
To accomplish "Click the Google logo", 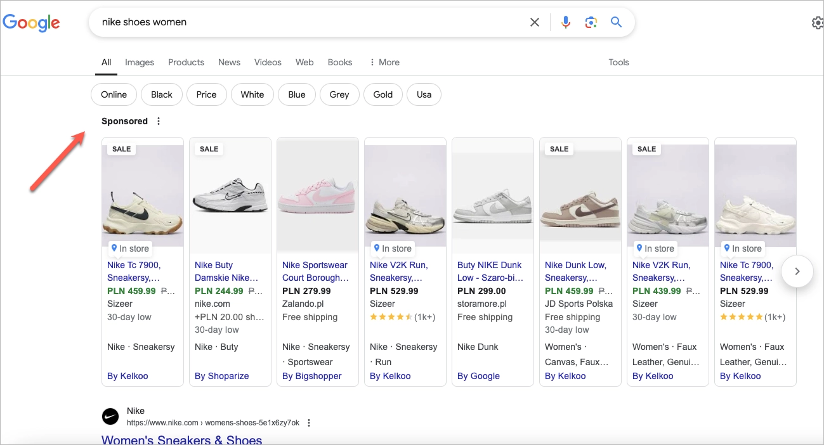I will 31,23.
